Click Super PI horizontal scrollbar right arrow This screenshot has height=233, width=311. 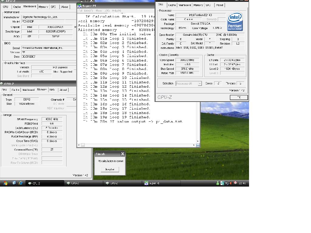pos(194,145)
